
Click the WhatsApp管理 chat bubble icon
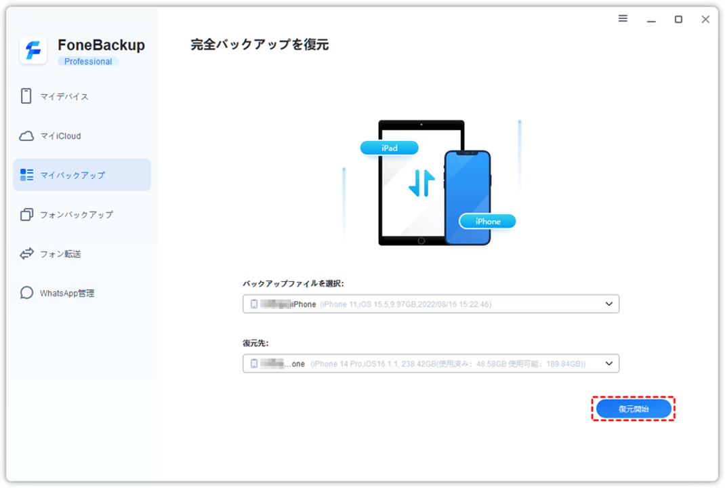tap(26, 293)
